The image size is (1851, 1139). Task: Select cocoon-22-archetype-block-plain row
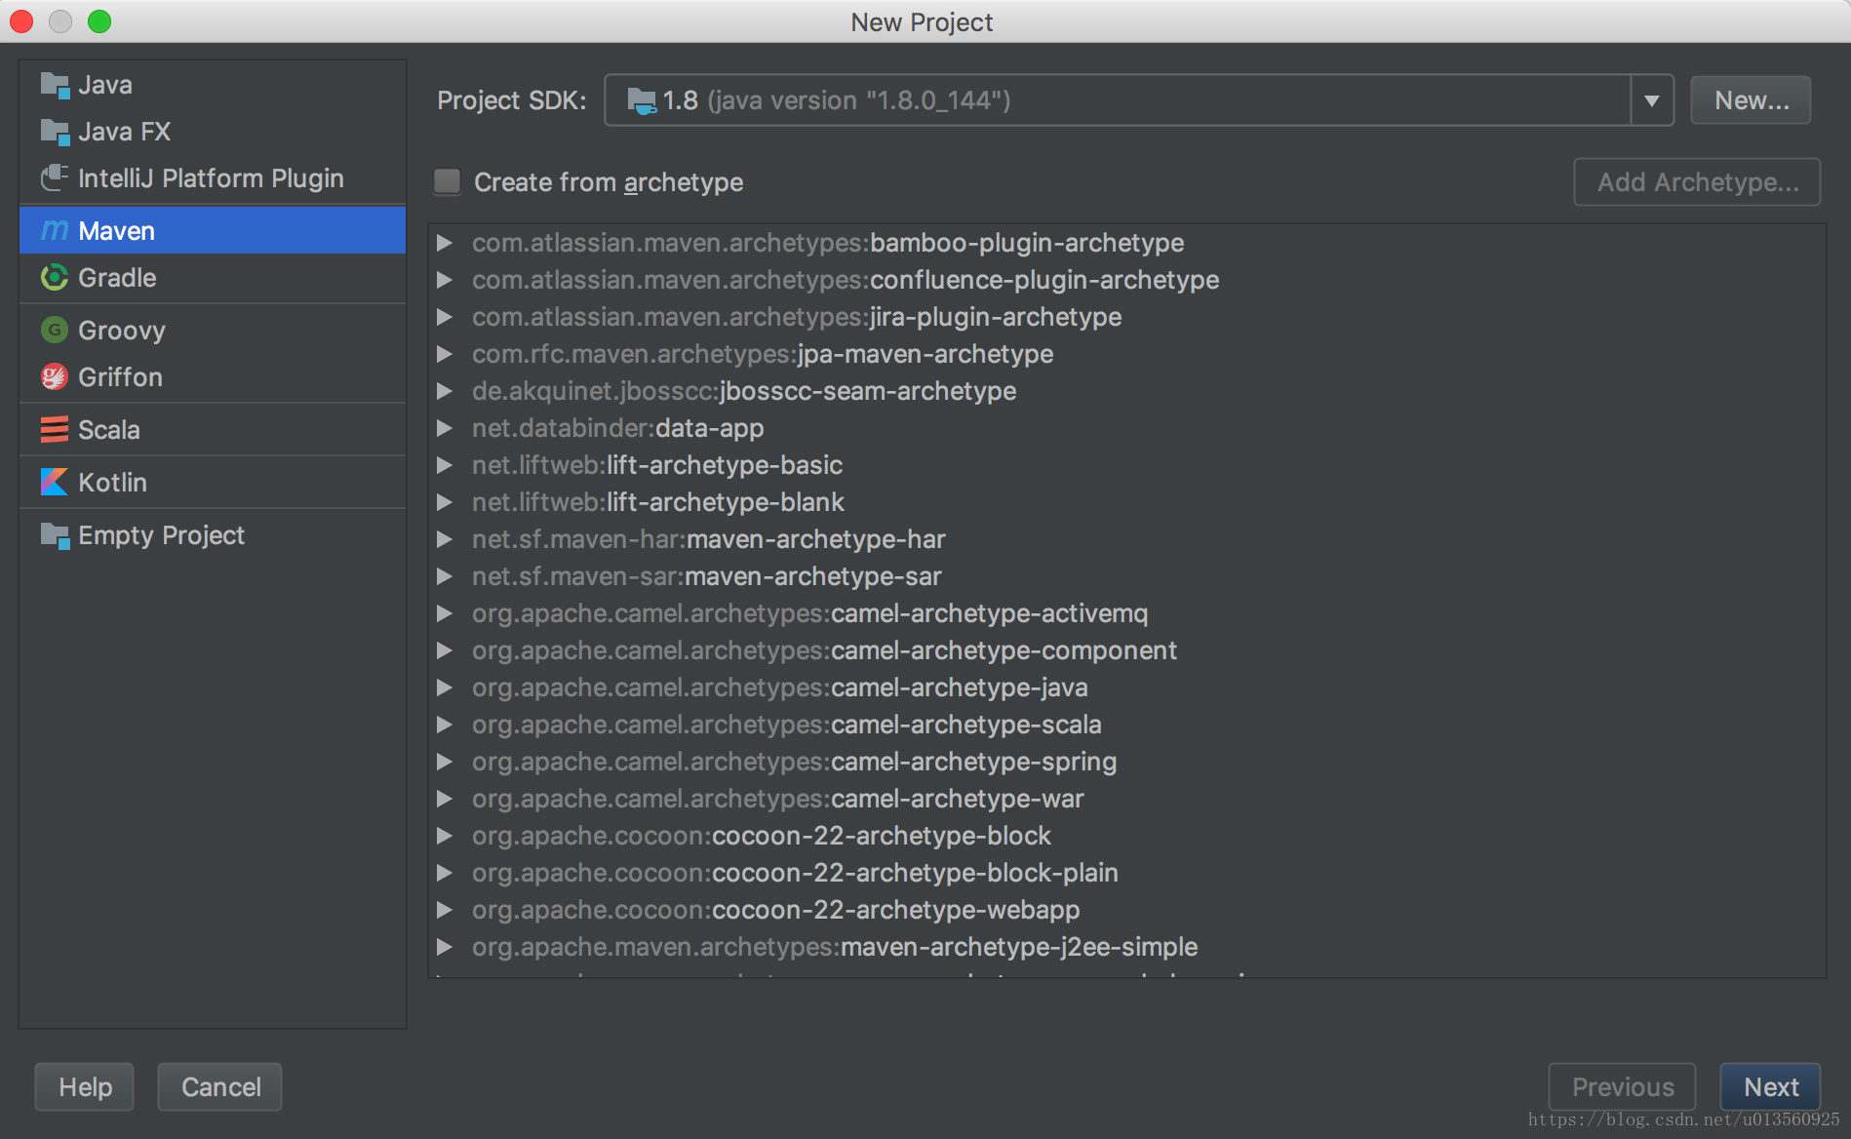pos(1126,873)
